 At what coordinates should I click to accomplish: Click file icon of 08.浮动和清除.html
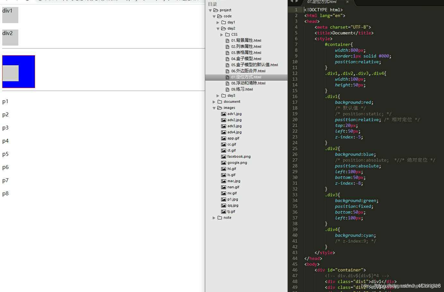click(x=227, y=83)
